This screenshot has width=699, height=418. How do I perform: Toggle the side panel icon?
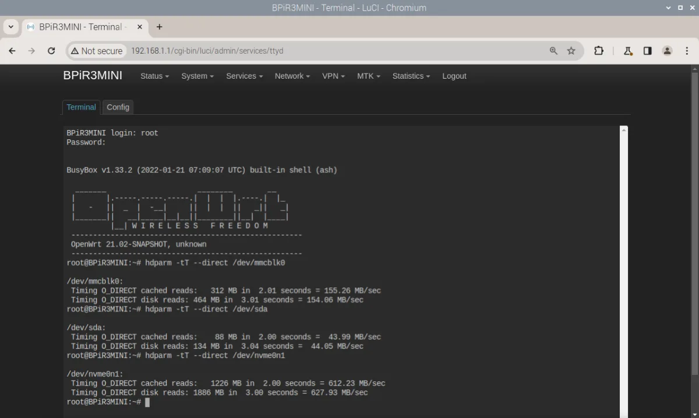[x=647, y=51]
